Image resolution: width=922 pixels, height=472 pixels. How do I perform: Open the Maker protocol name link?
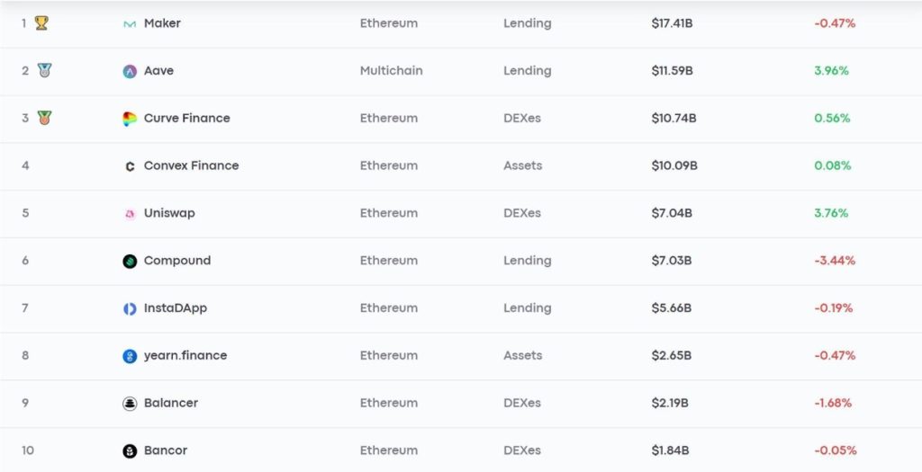[x=162, y=23]
